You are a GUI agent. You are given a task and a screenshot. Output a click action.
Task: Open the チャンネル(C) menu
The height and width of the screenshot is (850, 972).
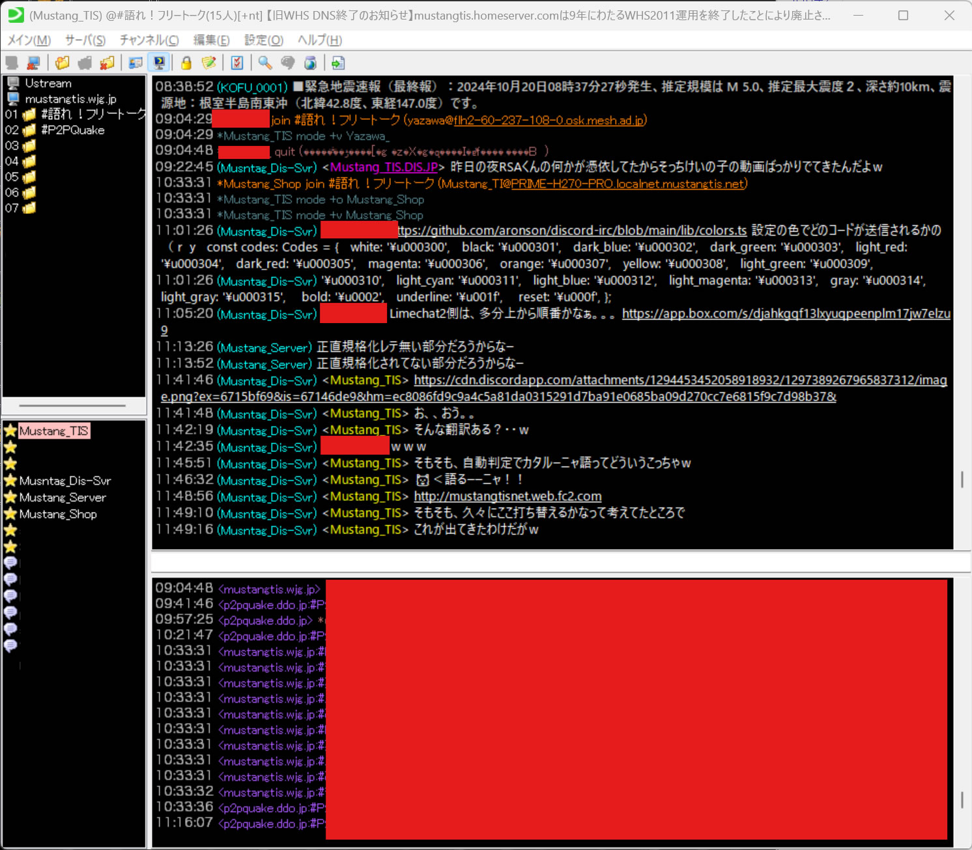pos(149,40)
